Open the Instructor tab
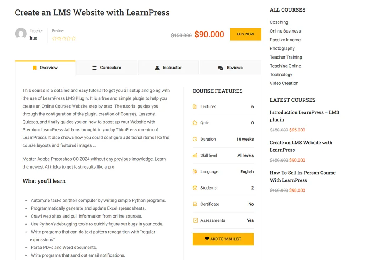This screenshot has width=371, height=260. (x=168, y=68)
